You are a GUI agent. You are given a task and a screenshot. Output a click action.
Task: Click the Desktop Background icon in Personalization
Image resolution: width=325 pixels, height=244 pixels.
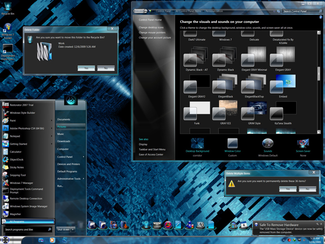tap(198, 143)
